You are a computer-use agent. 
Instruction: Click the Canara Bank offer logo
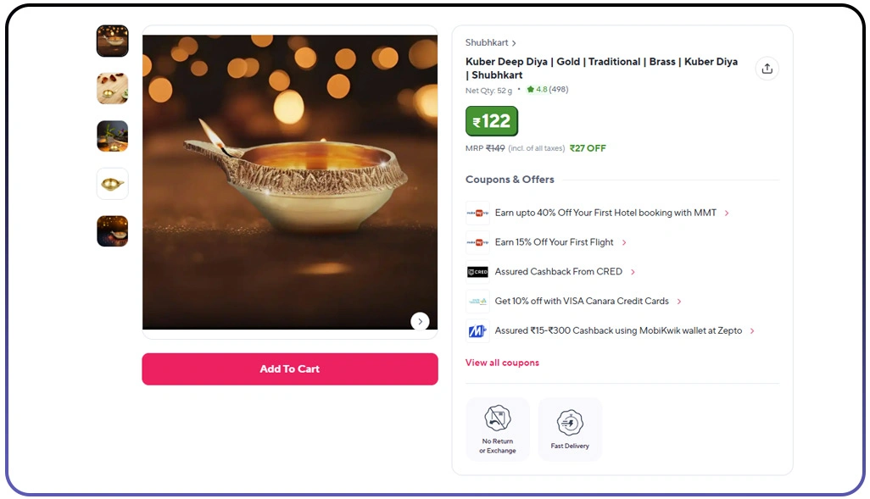[x=477, y=302]
